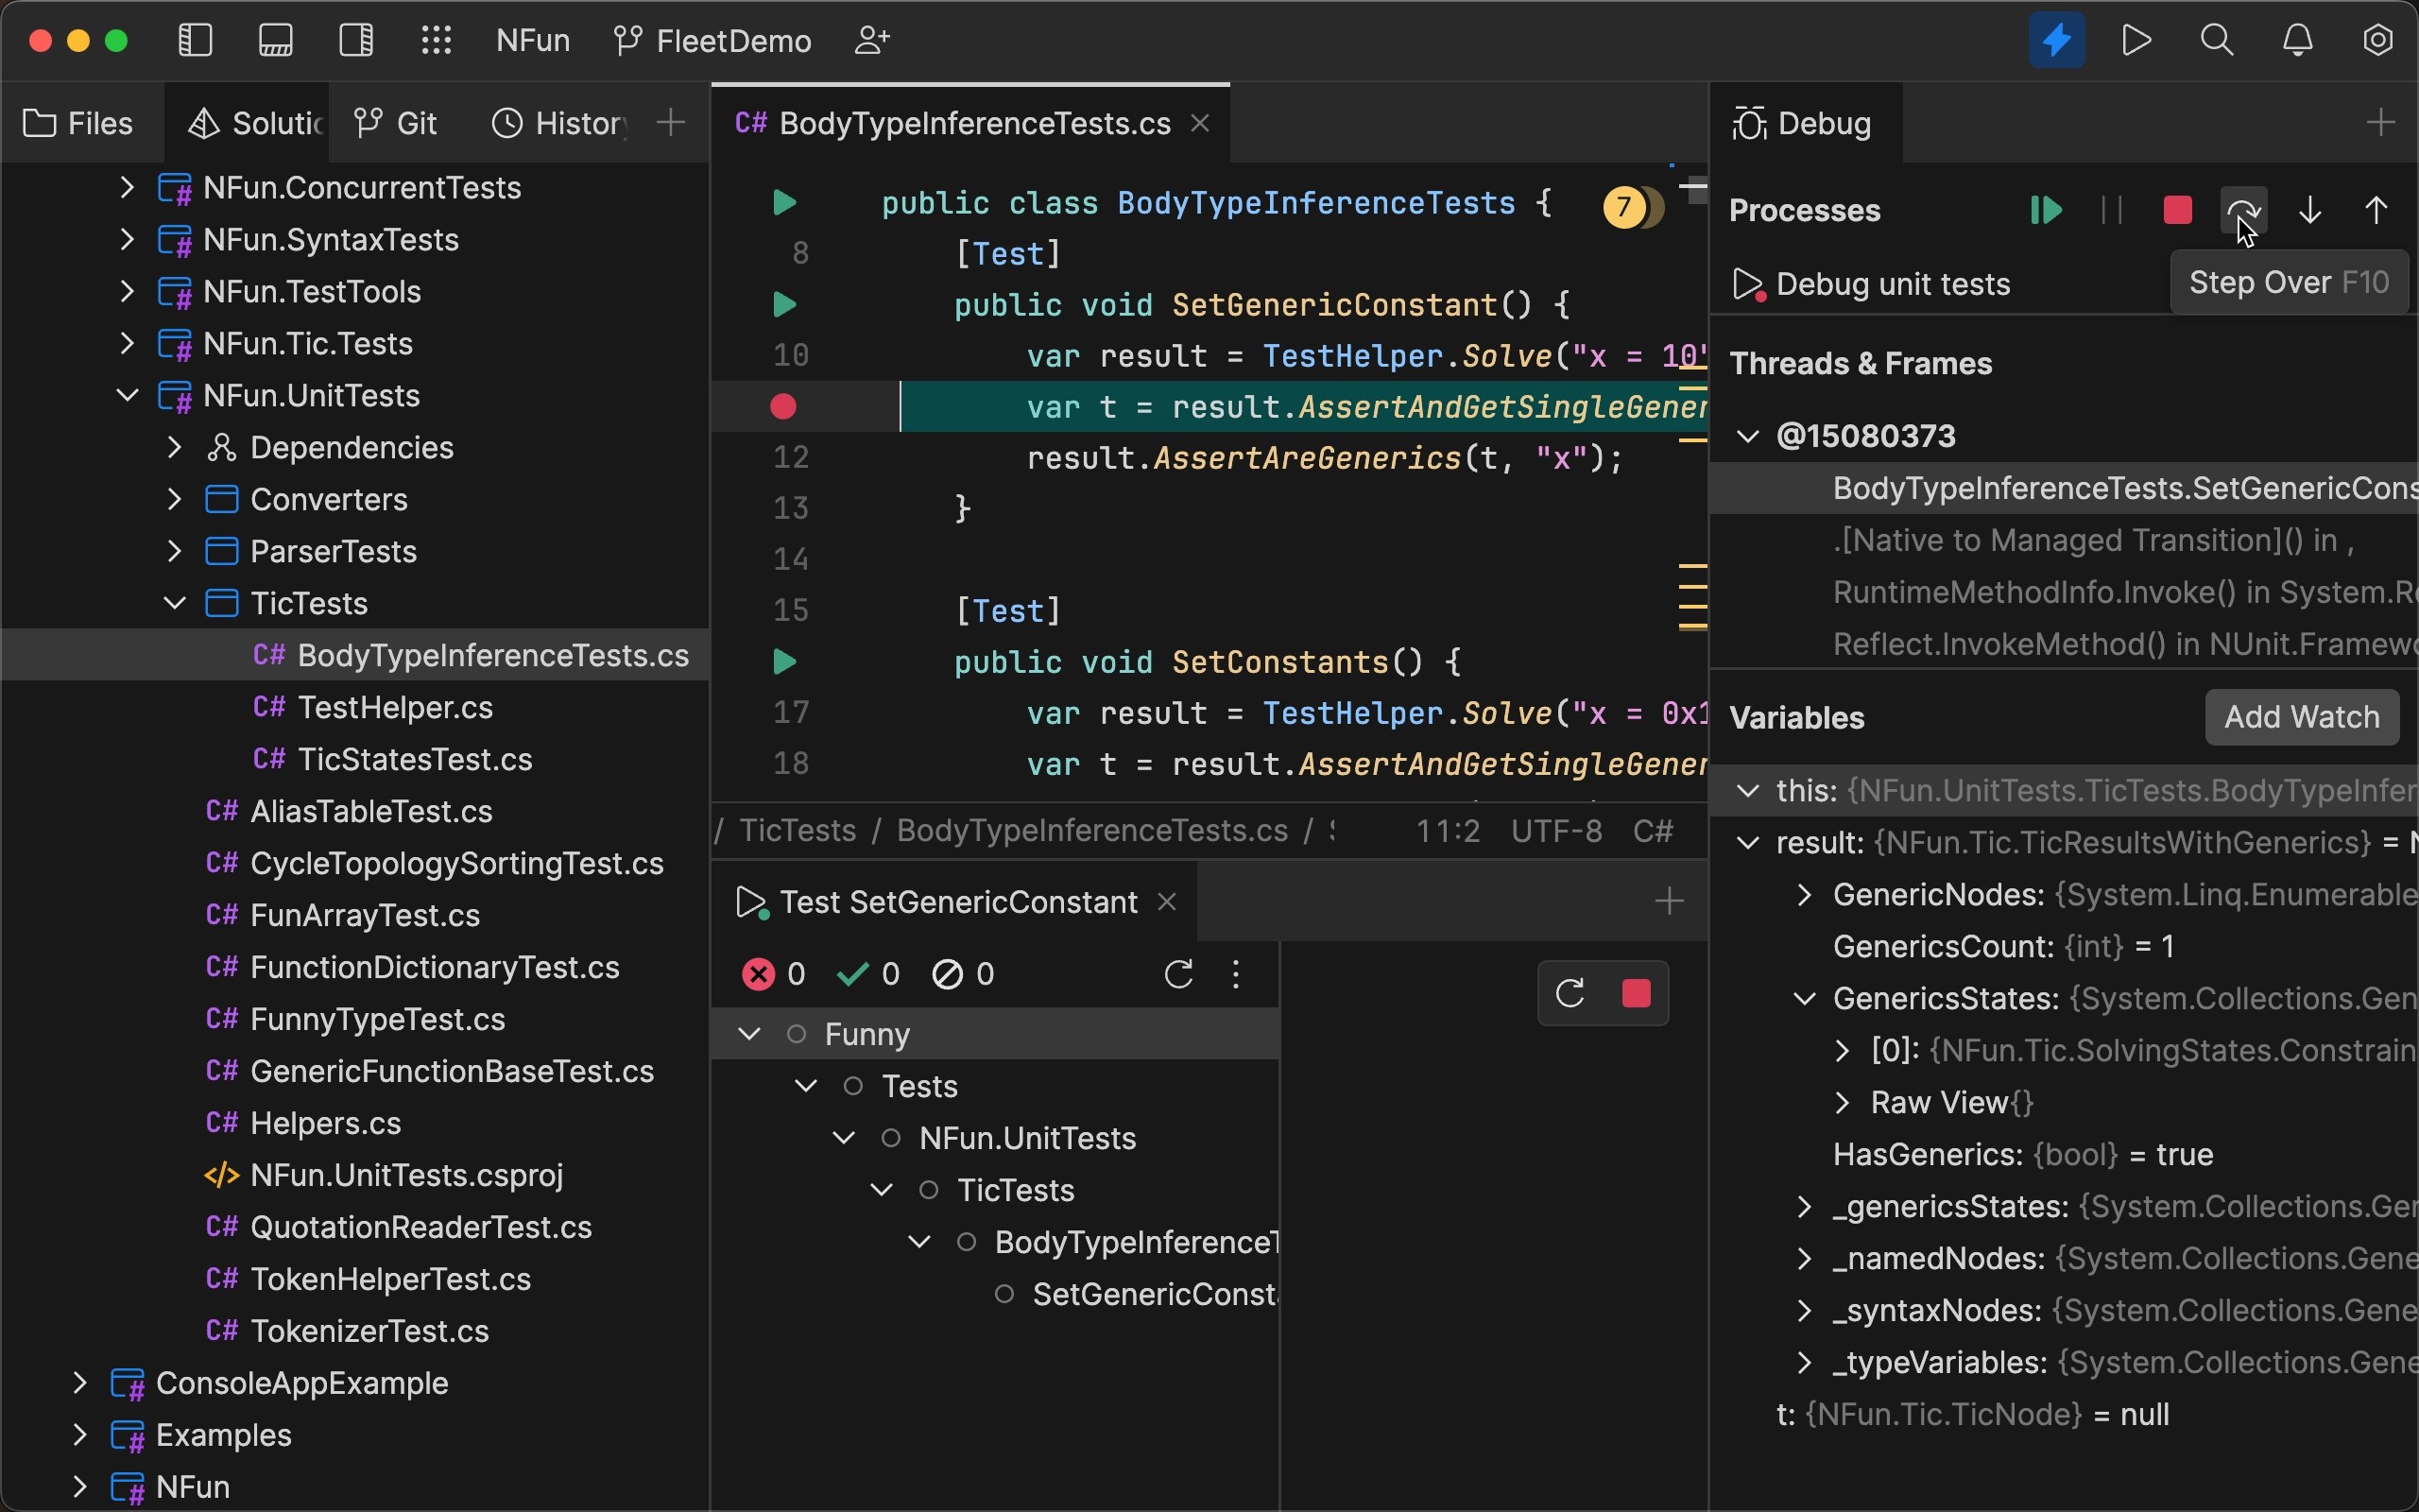
Task: Click the 11:2 caret position indicator
Action: tap(1448, 830)
